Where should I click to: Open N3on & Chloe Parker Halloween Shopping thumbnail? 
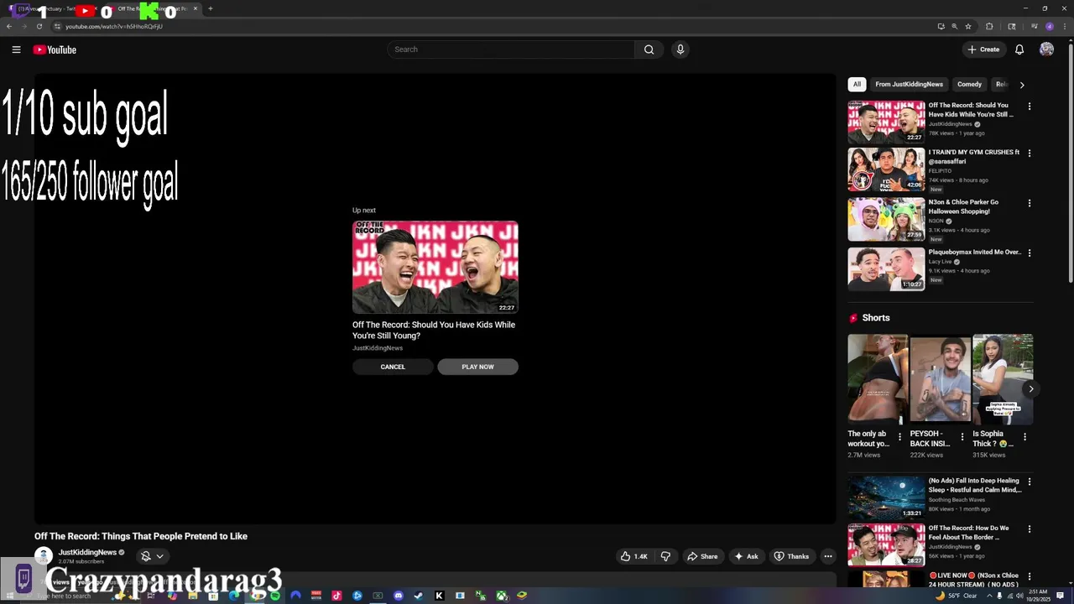[x=886, y=219]
